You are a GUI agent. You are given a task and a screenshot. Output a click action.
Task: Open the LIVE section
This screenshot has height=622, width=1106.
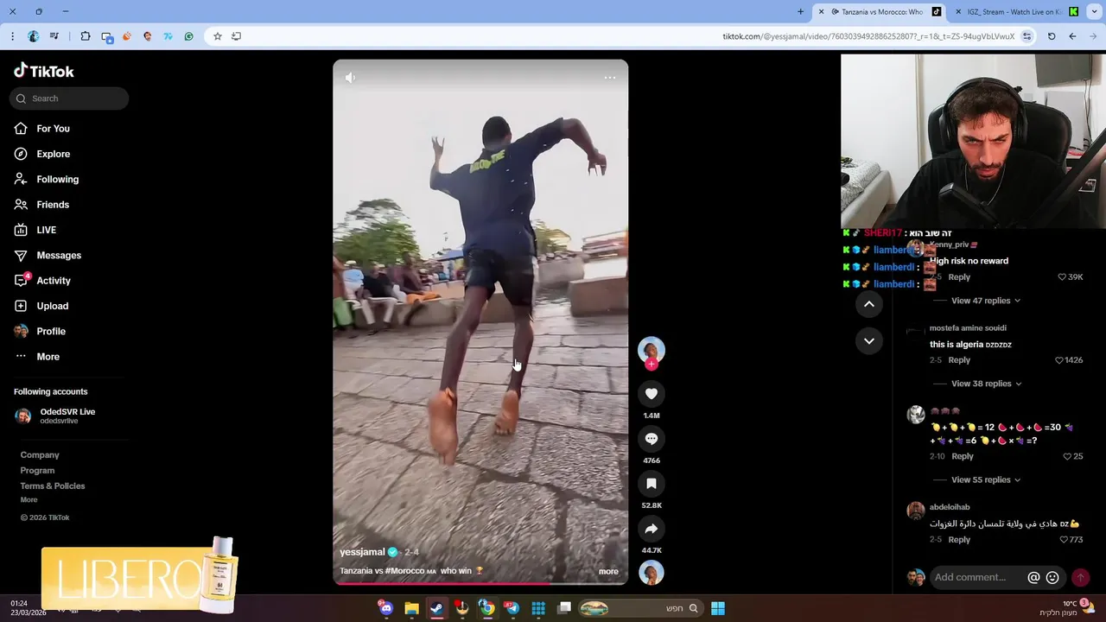click(46, 230)
